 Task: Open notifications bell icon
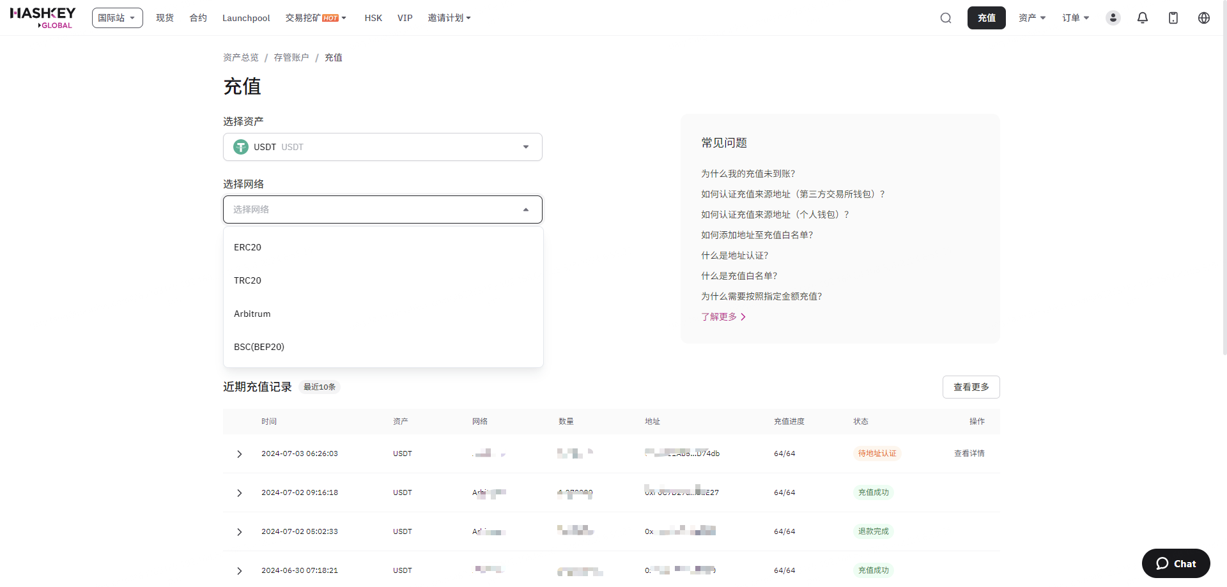point(1143,18)
